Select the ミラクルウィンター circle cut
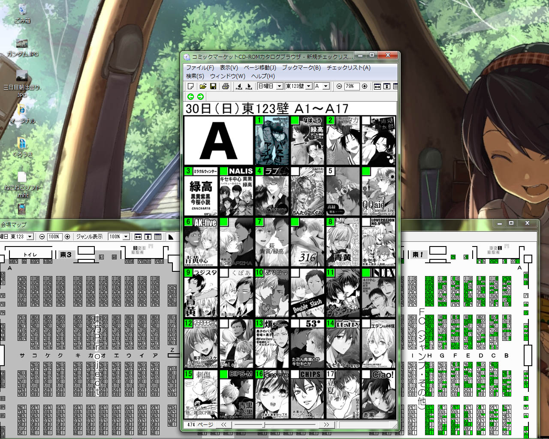This screenshot has height=439, width=549. (x=201, y=191)
